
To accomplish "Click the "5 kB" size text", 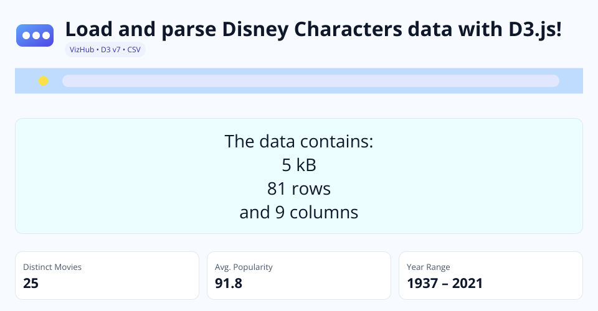I will pyautogui.click(x=298, y=165).
